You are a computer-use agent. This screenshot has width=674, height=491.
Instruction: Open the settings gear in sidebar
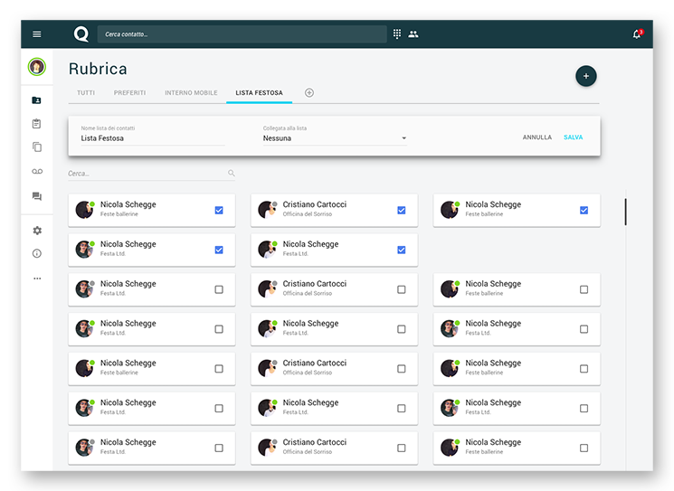pos(37,231)
